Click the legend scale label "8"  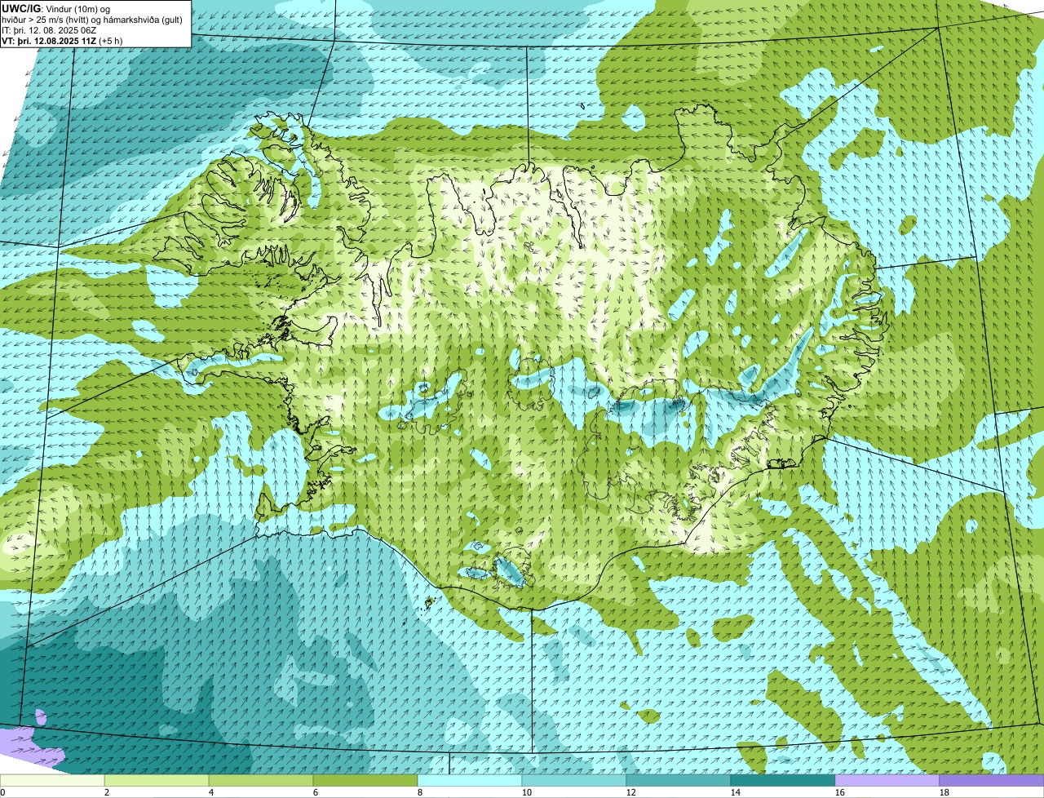[x=420, y=792]
